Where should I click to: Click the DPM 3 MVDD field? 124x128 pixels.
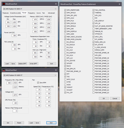point(49,32)
